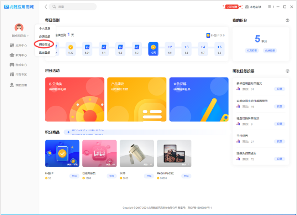Click the user avatar in the sidebar
The image size is (297, 215).
[x=19, y=27]
